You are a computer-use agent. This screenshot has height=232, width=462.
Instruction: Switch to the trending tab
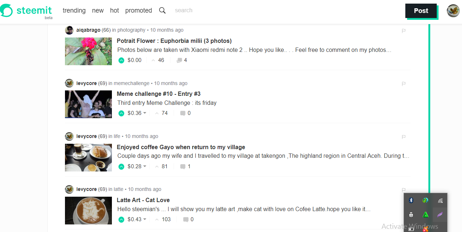point(74,10)
